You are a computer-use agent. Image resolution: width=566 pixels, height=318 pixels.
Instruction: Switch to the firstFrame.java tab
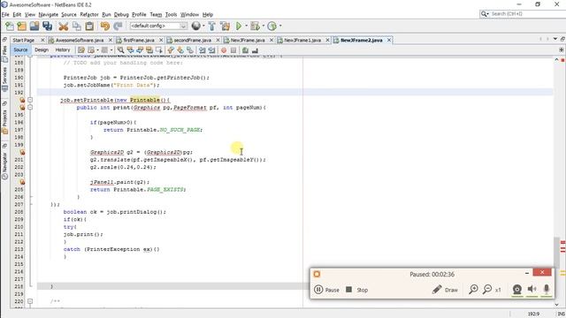point(139,40)
